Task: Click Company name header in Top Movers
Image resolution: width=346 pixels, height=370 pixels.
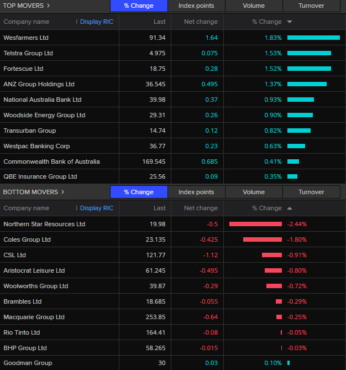Action: (x=27, y=22)
